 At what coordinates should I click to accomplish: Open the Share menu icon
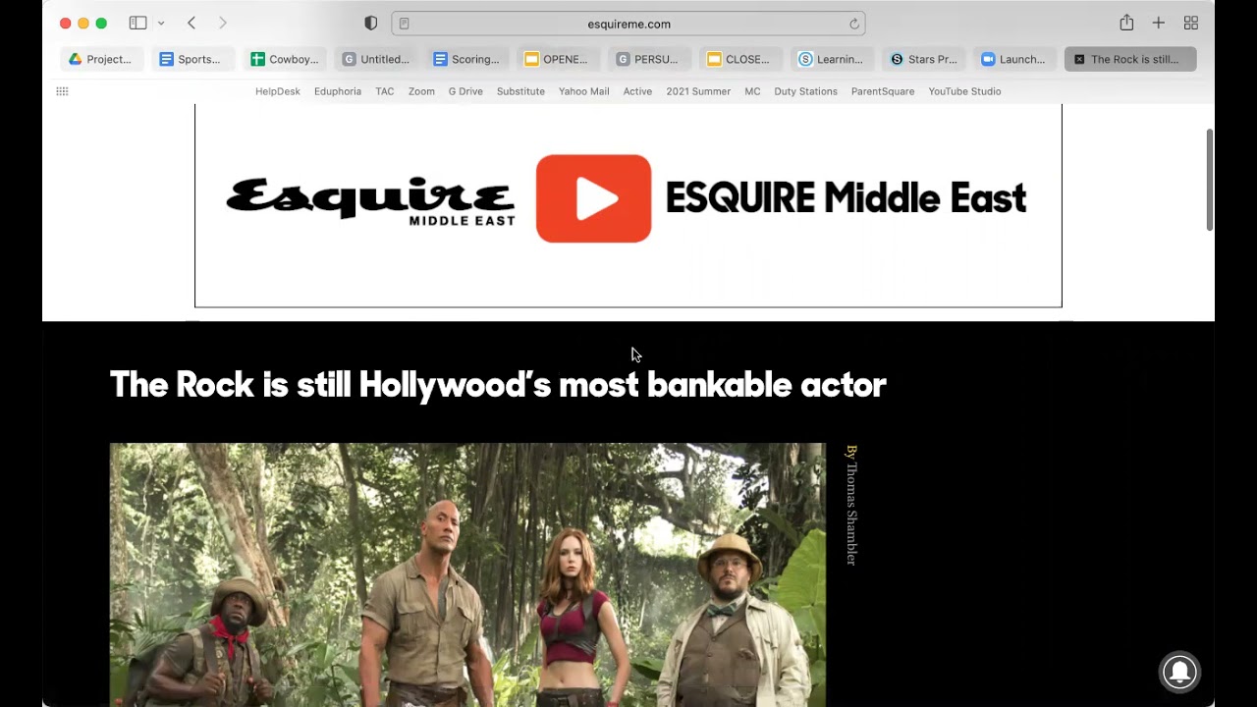1126,23
